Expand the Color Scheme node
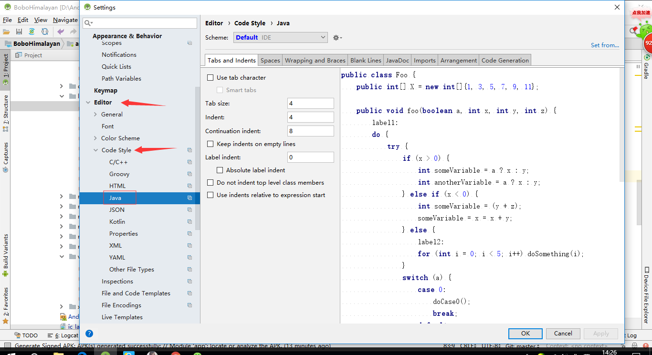This screenshot has height=355, width=652. (x=95, y=138)
